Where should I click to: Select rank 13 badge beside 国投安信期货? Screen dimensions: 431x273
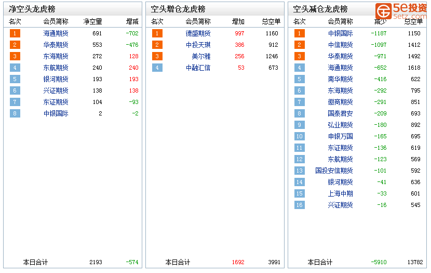click(x=299, y=171)
